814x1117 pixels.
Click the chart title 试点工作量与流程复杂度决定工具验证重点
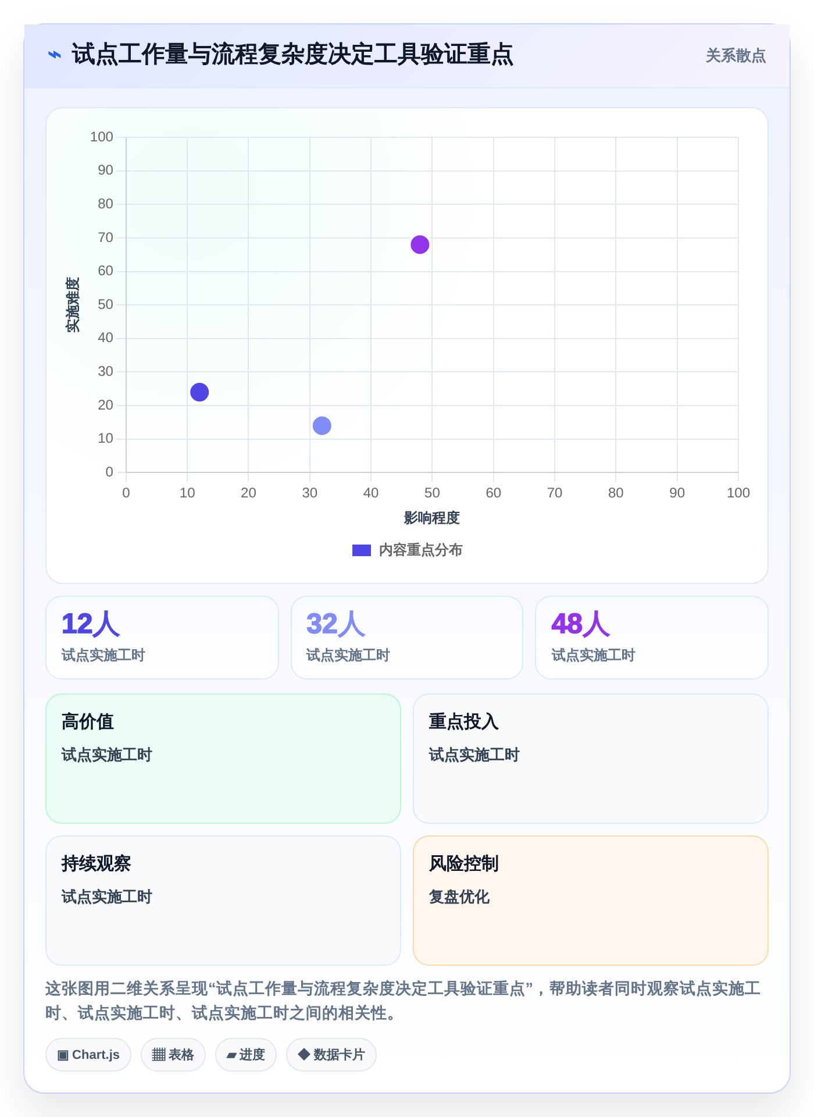point(292,55)
